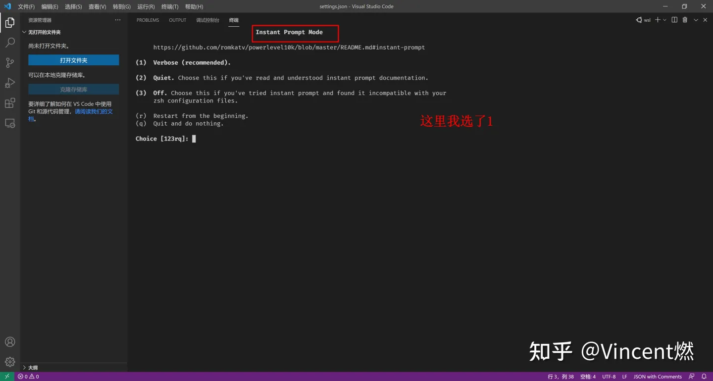Open the 选择(S) menu
713x381 pixels.
coord(73,6)
